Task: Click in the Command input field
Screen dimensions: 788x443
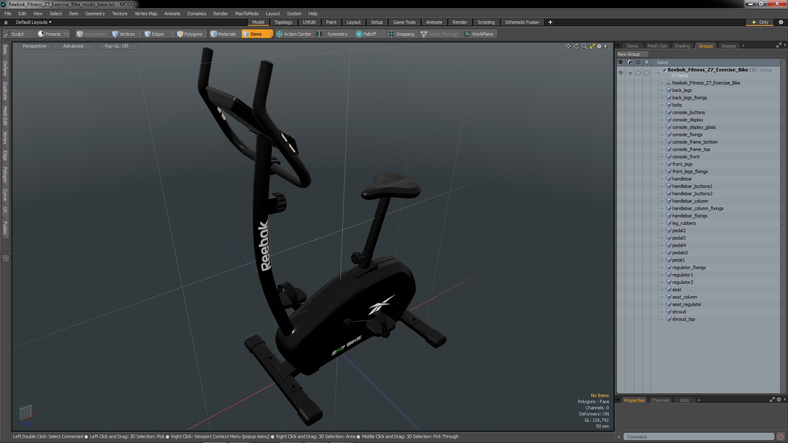Action: (x=699, y=437)
